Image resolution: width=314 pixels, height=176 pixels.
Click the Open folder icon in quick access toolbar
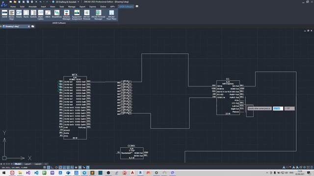[15, 2]
